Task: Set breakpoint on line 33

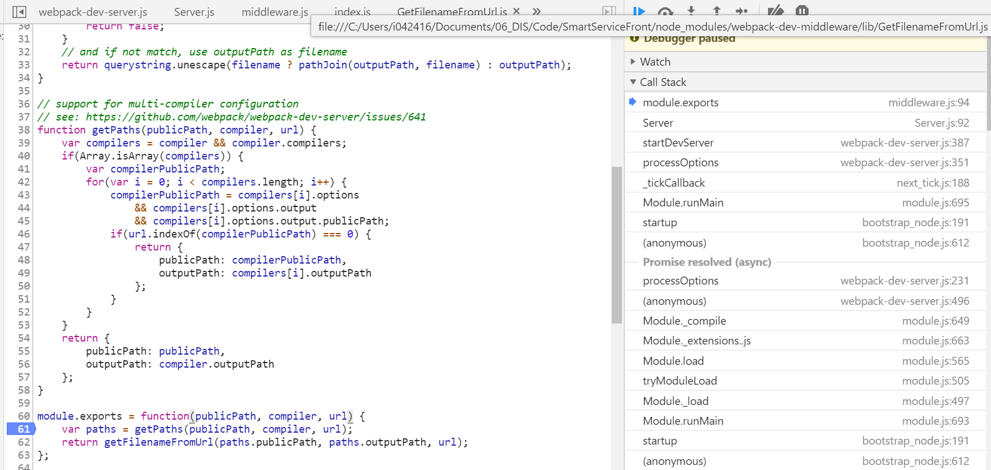Action: pyautogui.click(x=24, y=65)
